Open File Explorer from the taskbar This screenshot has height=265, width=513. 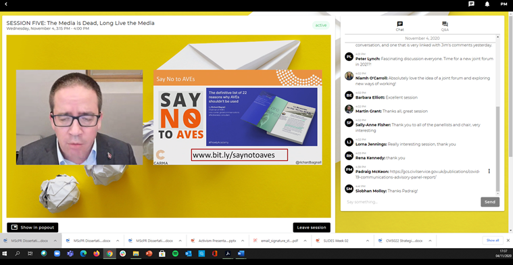(136, 254)
